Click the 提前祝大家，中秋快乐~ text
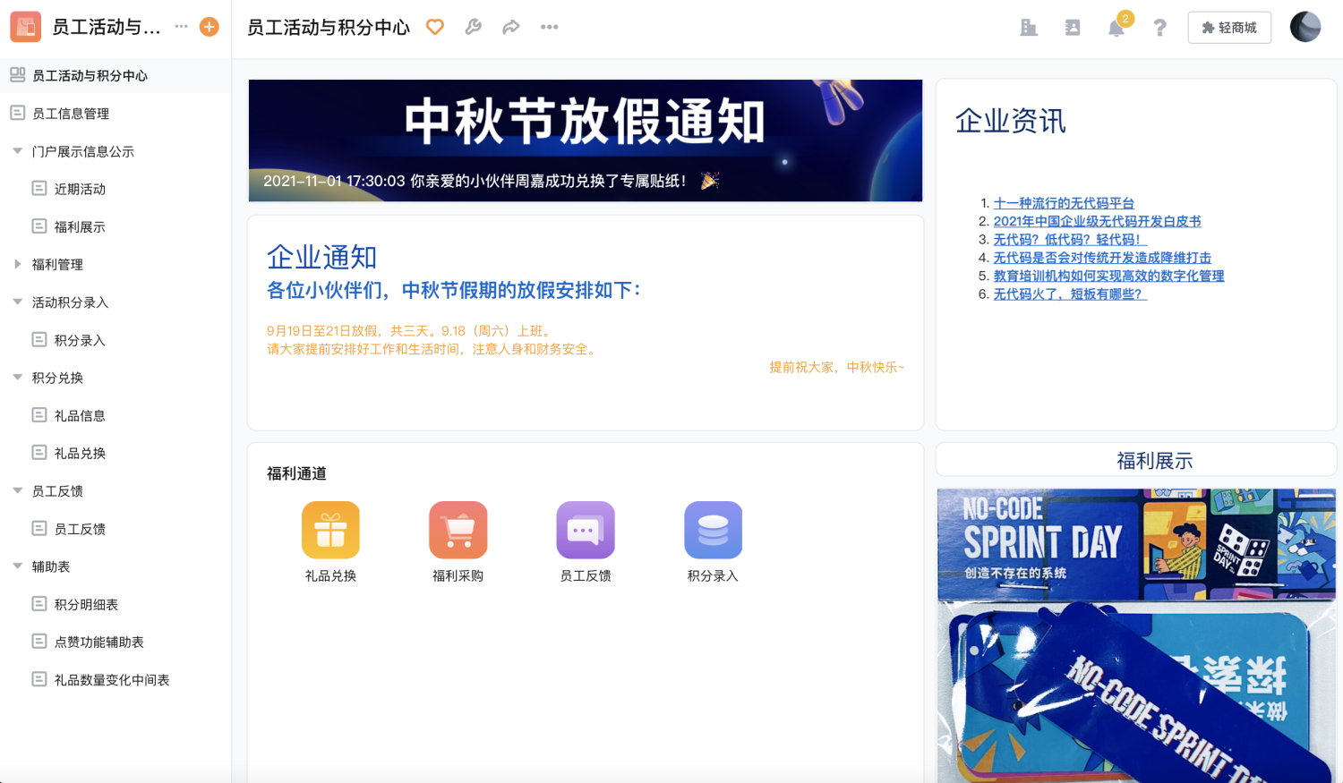 point(837,367)
